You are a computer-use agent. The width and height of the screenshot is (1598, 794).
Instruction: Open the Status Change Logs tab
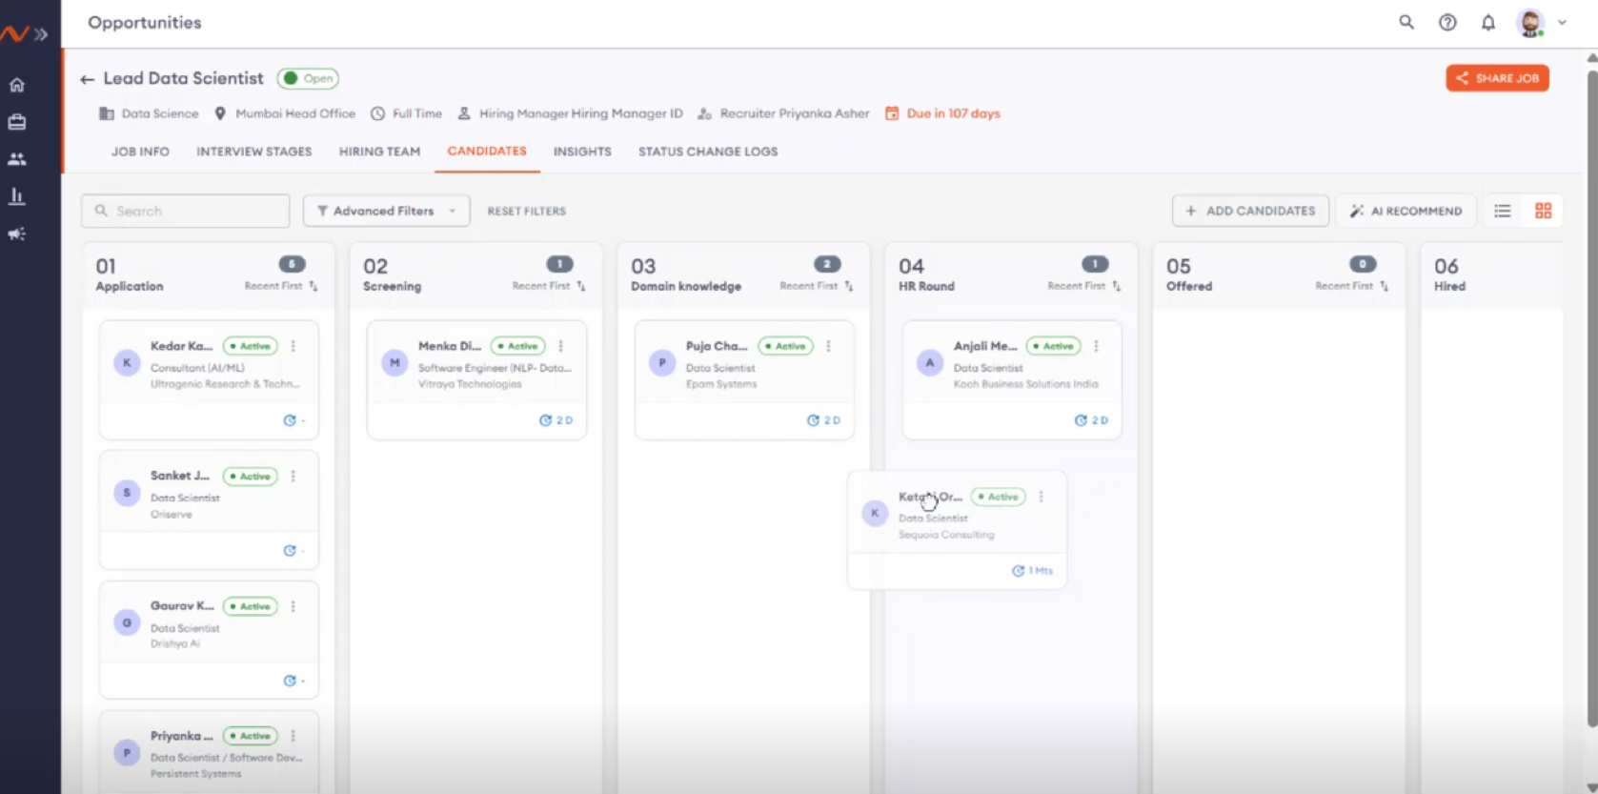pos(708,152)
